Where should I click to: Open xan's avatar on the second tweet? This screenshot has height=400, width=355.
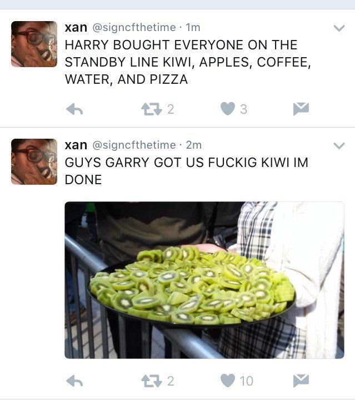pyautogui.click(x=34, y=162)
